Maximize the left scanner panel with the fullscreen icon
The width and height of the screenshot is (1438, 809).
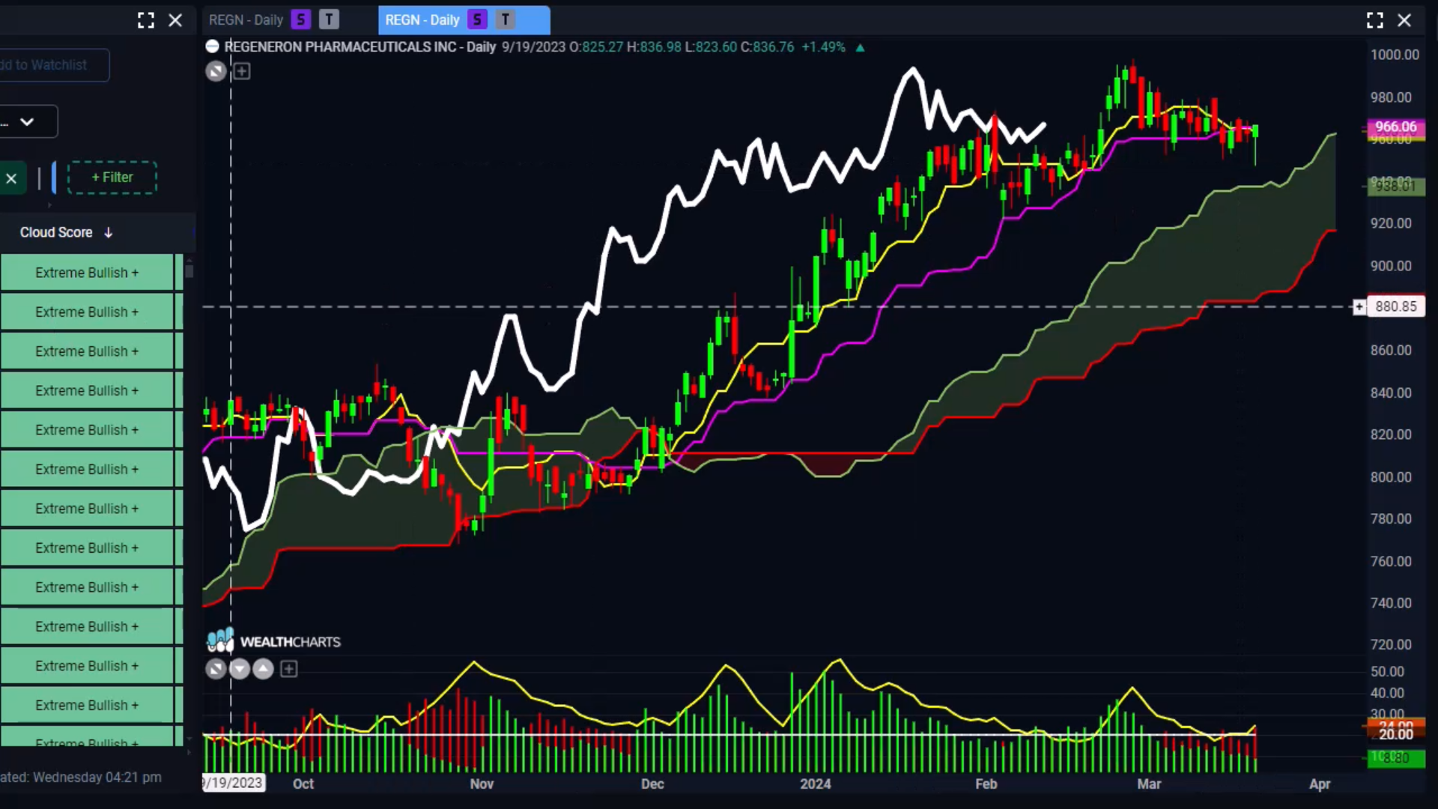tap(146, 20)
